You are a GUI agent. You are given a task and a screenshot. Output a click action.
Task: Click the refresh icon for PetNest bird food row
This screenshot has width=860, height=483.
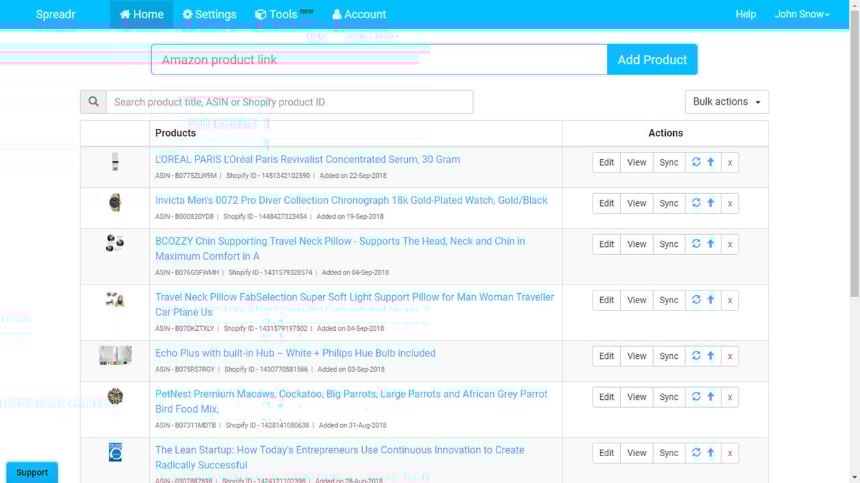click(x=696, y=397)
